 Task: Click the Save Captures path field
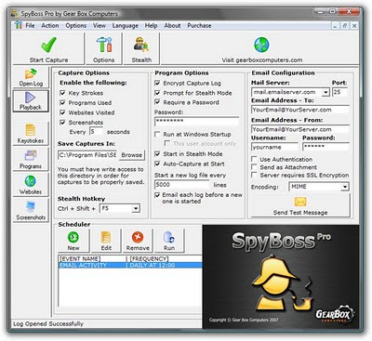(x=87, y=155)
